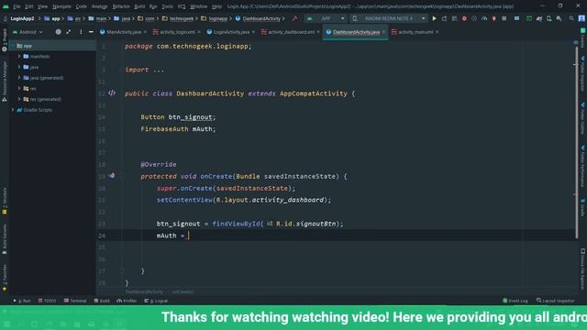The height and width of the screenshot is (330, 587).
Task: Open the Navigate menu
Action: (x=61, y=6)
